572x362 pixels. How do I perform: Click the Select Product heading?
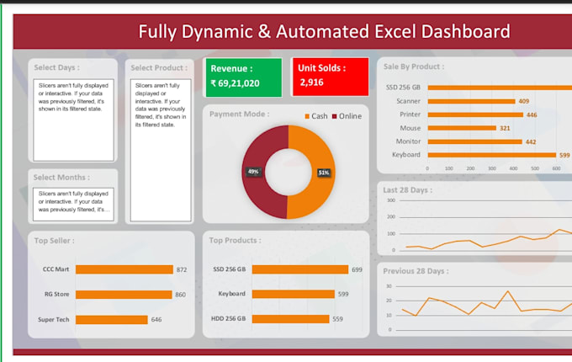159,68
